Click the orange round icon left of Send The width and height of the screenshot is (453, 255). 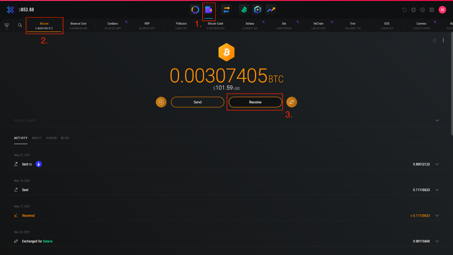coord(161,102)
